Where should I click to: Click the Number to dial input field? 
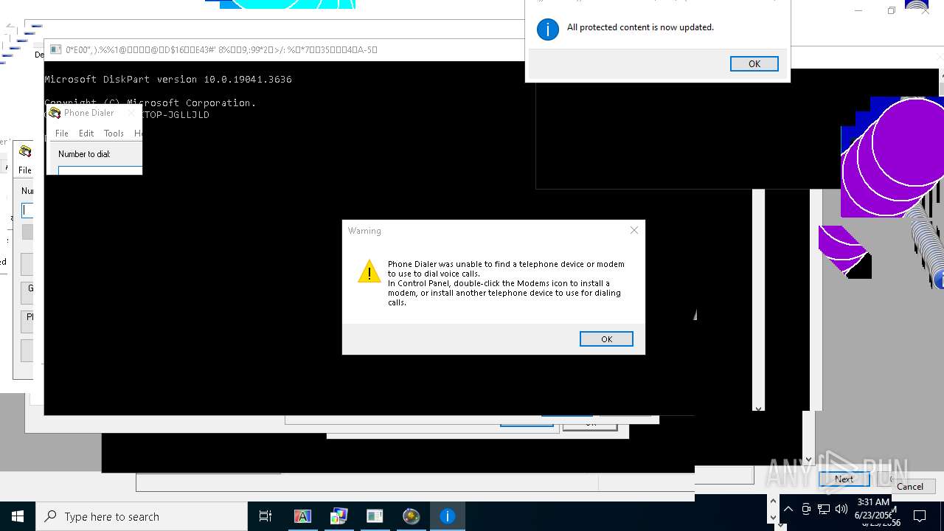click(100, 170)
